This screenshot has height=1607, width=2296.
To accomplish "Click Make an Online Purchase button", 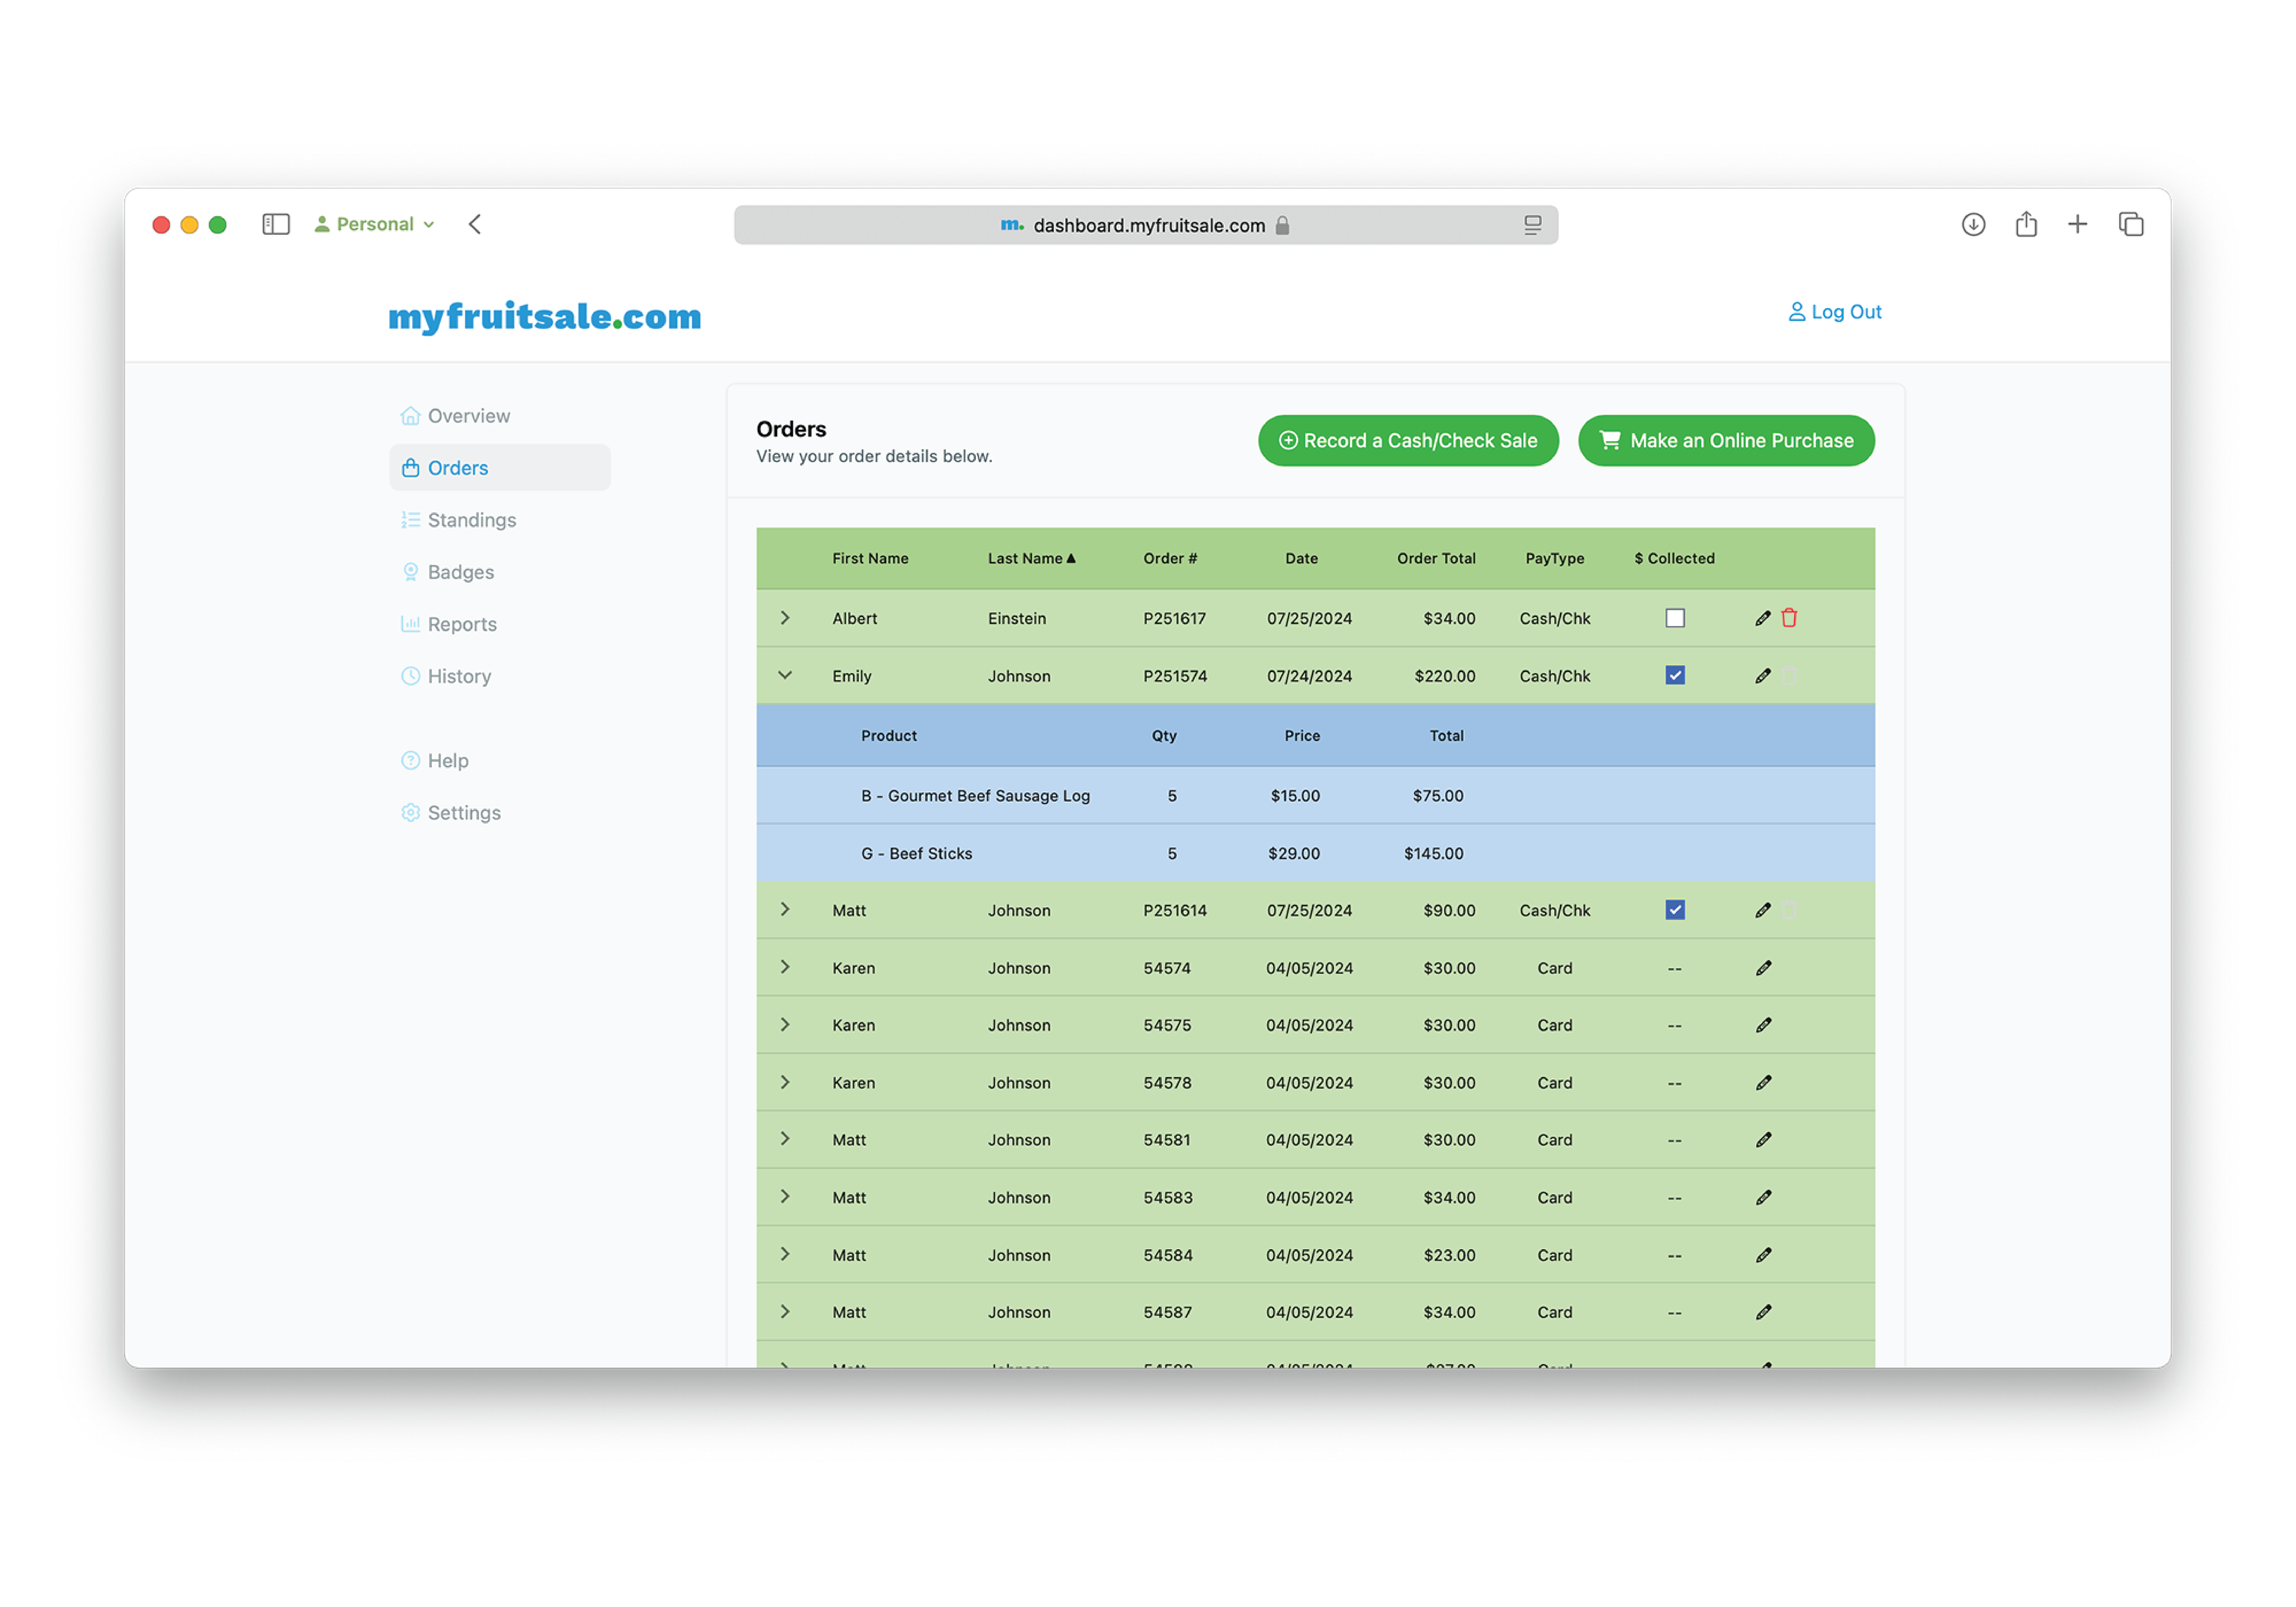I will coord(1726,440).
